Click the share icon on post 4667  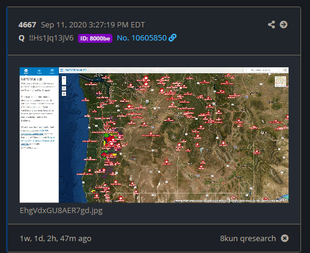pos(271,24)
